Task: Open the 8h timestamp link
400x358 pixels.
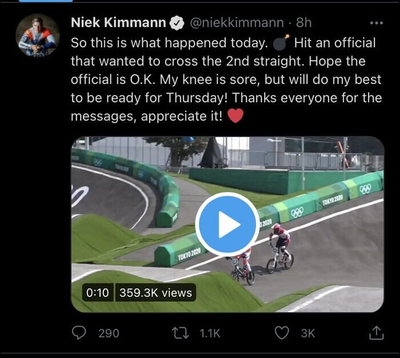Action: click(x=304, y=23)
